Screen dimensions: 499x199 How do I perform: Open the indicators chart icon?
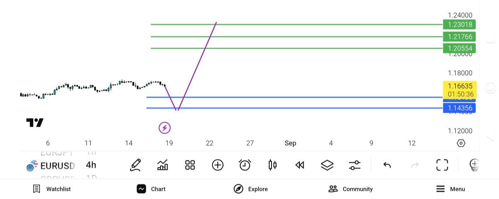pos(163,165)
